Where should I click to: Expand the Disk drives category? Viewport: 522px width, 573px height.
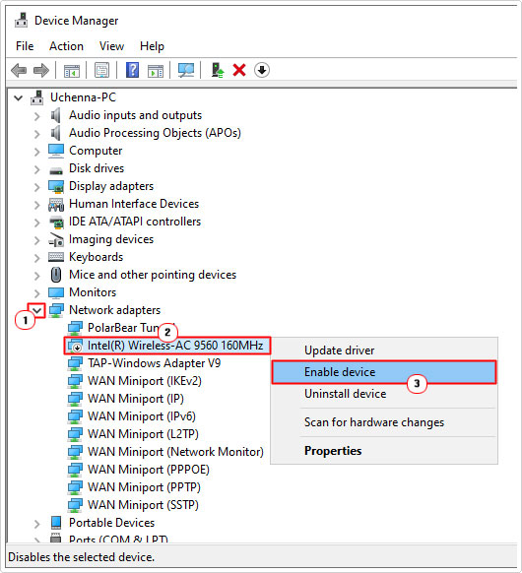point(36,169)
